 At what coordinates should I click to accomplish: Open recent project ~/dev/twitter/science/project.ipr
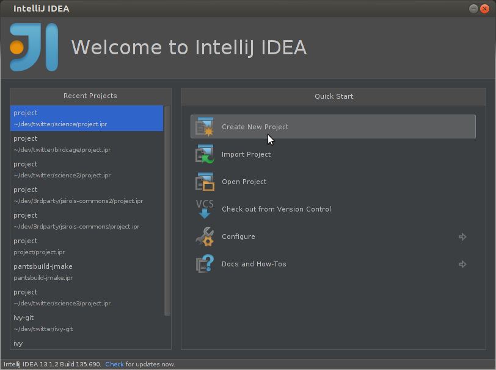click(x=87, y=118)
